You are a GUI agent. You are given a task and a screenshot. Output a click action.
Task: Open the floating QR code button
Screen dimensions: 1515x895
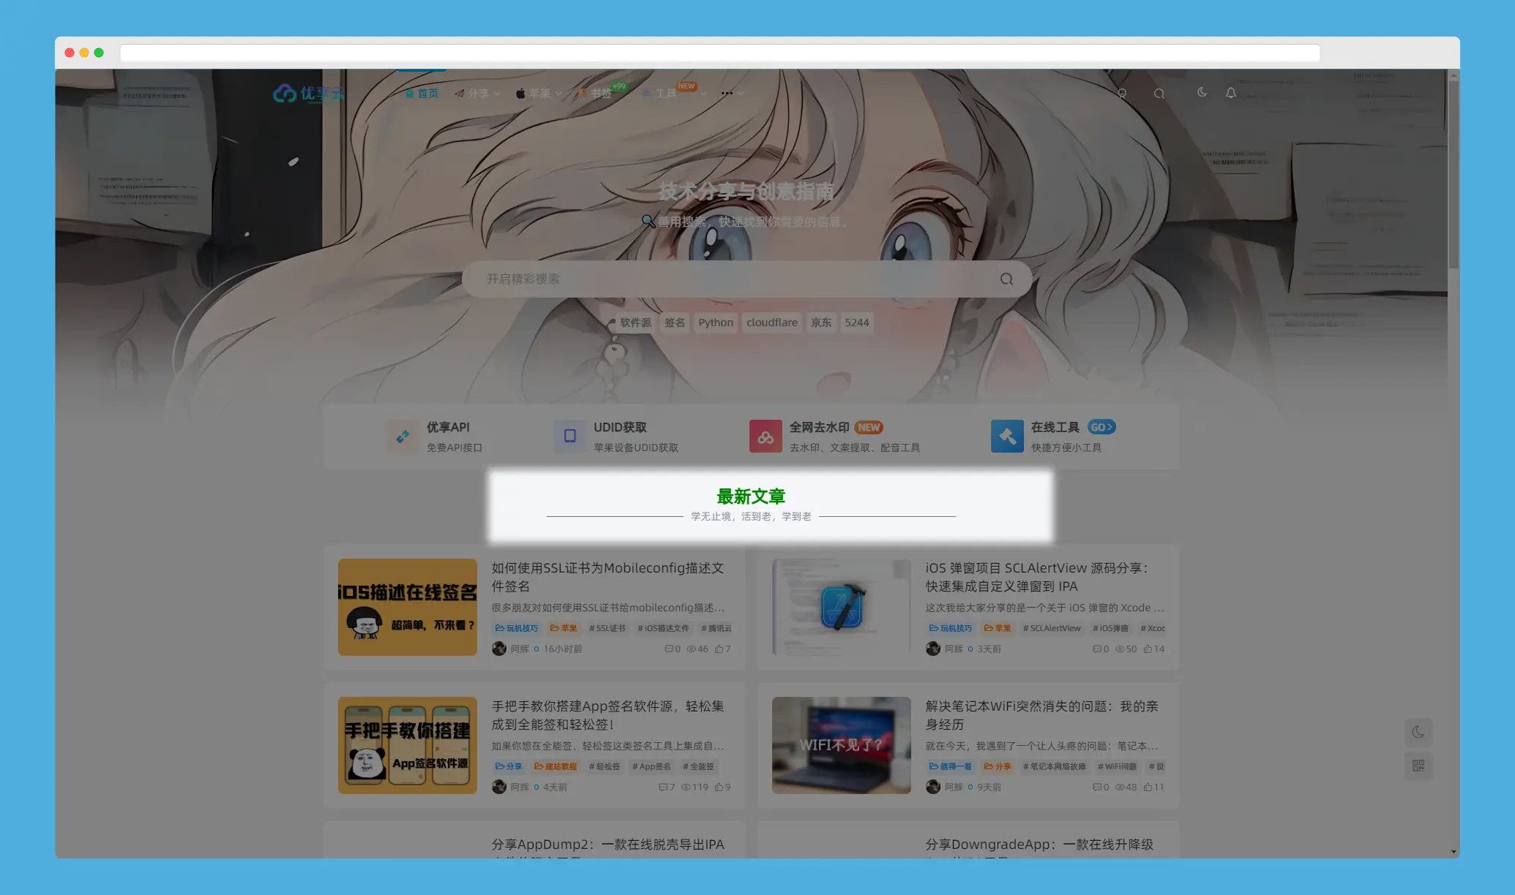coord(1418,766)
